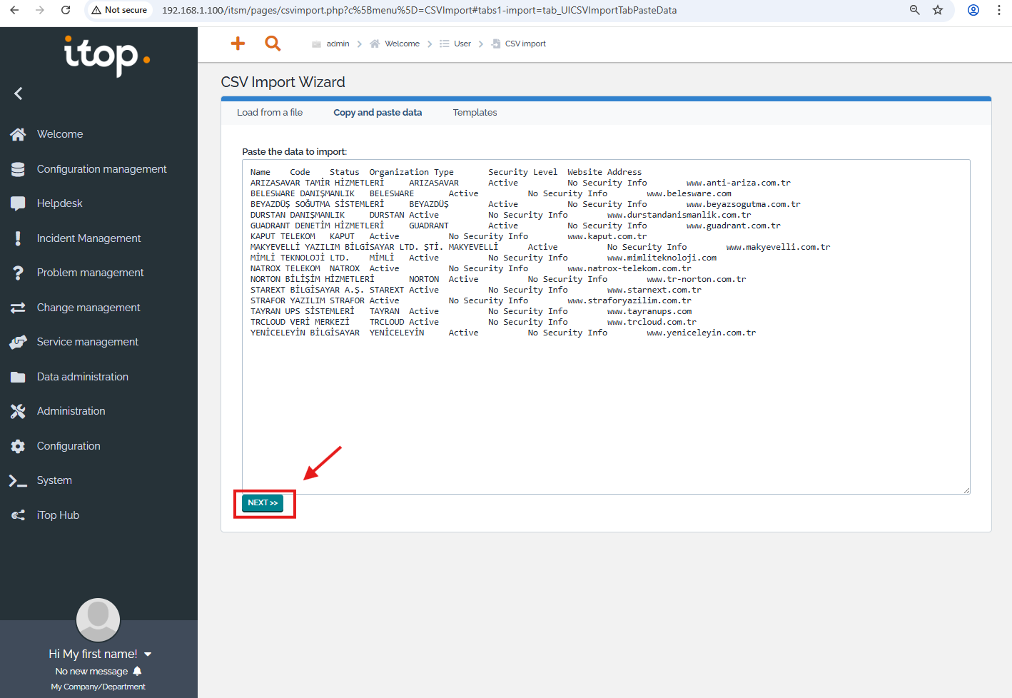Open Data administration menu entry
The height and width of the screenshot is (698, 1012).
83,377
